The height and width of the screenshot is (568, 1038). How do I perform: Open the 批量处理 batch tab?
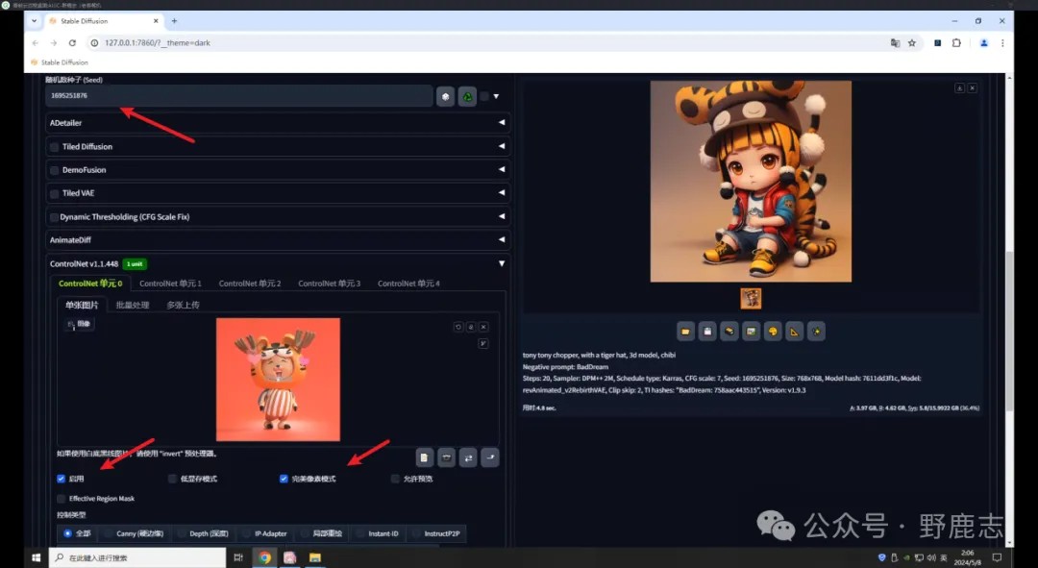133,306
